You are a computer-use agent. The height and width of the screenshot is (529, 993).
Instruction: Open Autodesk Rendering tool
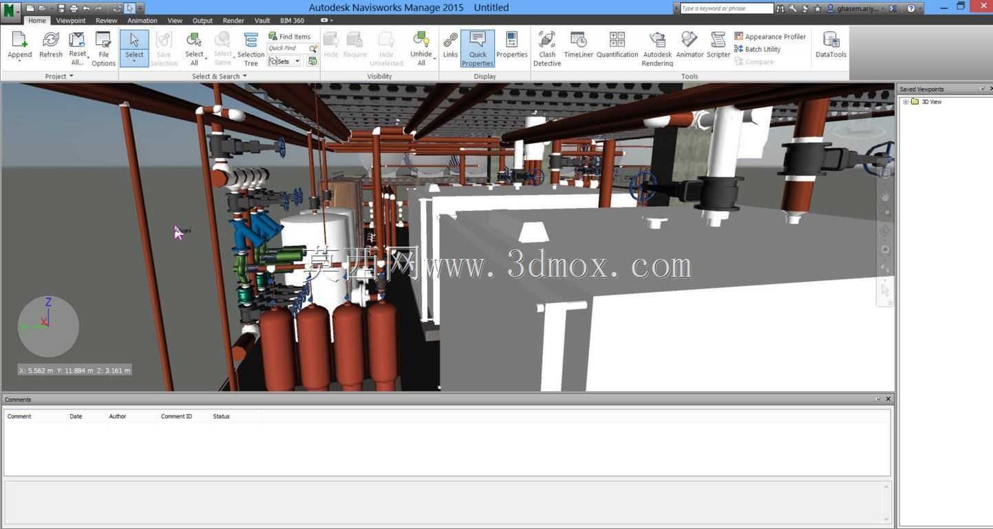click(x=657, y=49)
